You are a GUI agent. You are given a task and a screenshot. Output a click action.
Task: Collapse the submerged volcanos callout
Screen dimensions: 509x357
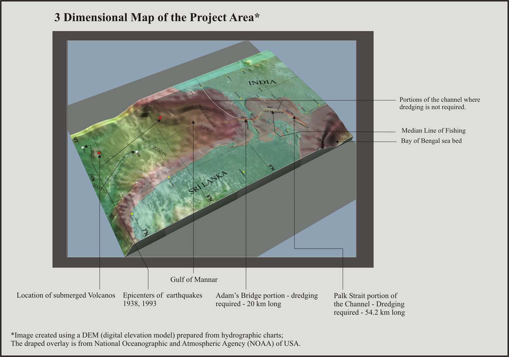click(x=66, y=295)
